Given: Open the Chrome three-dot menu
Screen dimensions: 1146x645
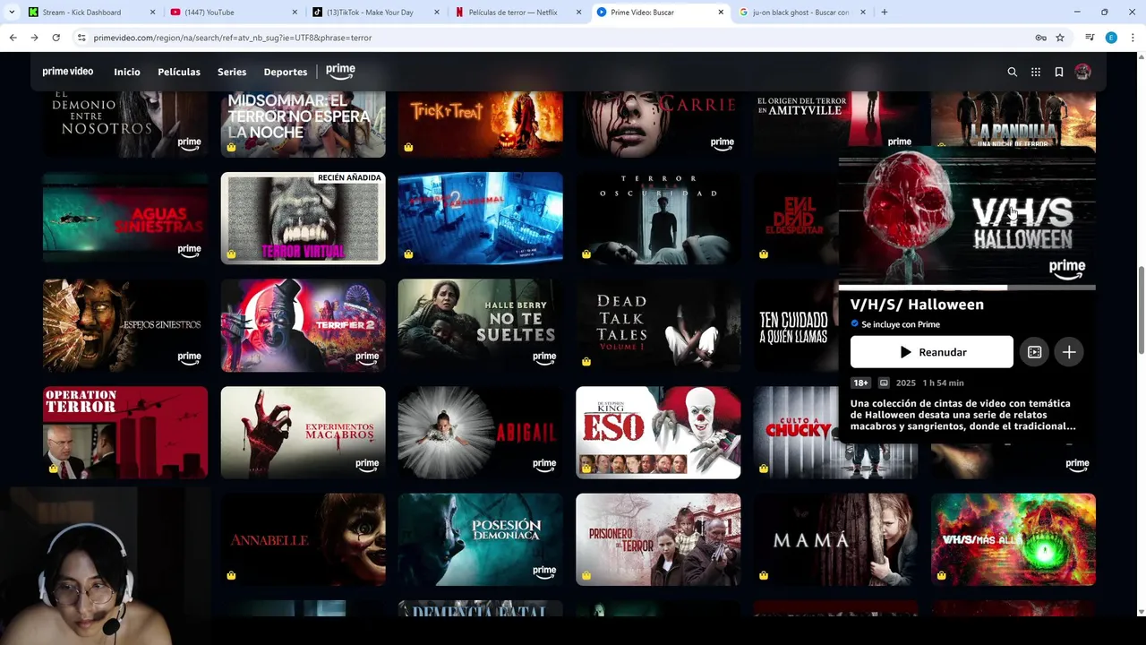Looking at the screenshot, I should pyautogui.click(x=1133, y=38).
